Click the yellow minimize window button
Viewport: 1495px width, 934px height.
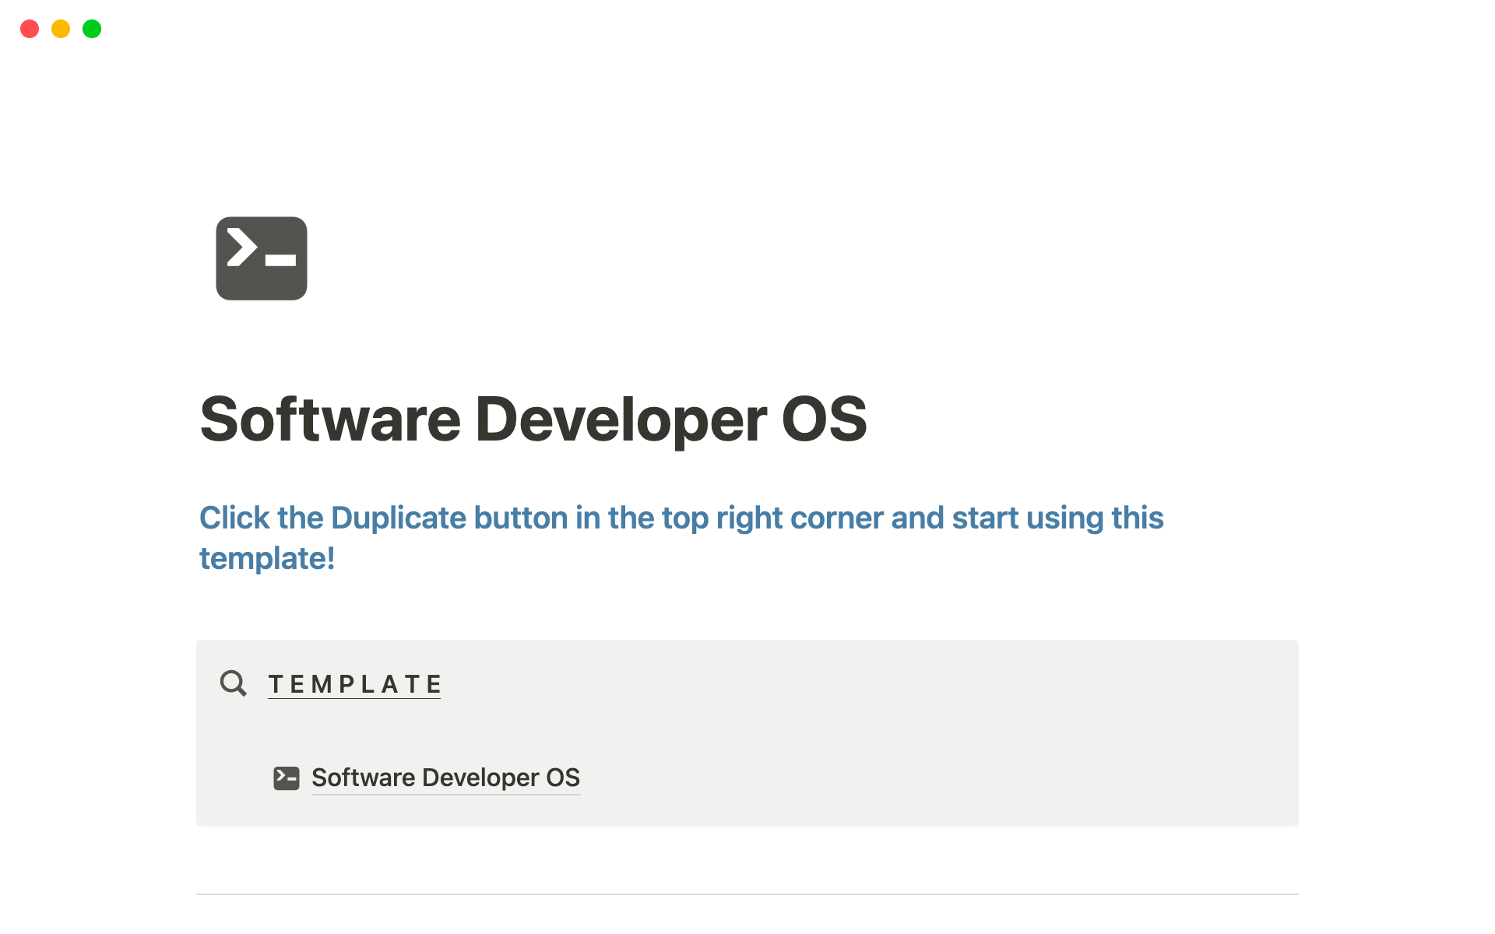61,29
